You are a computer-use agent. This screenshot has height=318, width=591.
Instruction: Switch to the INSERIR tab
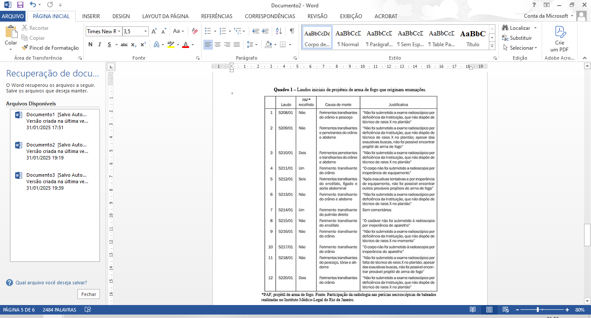tap(91, 16)
